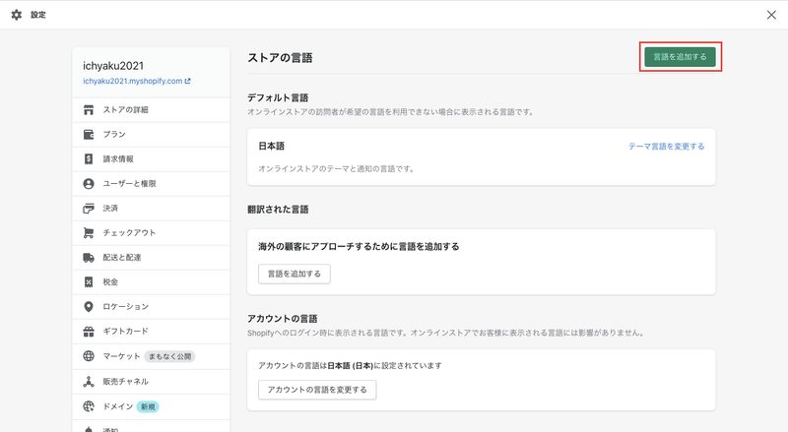Viewport: 788px width, 432px height.
Task: Click the まもなく公開 badge
Action: (x=169, y=356)
